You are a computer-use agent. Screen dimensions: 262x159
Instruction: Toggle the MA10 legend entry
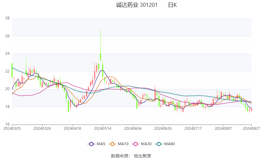pos(118,144)
